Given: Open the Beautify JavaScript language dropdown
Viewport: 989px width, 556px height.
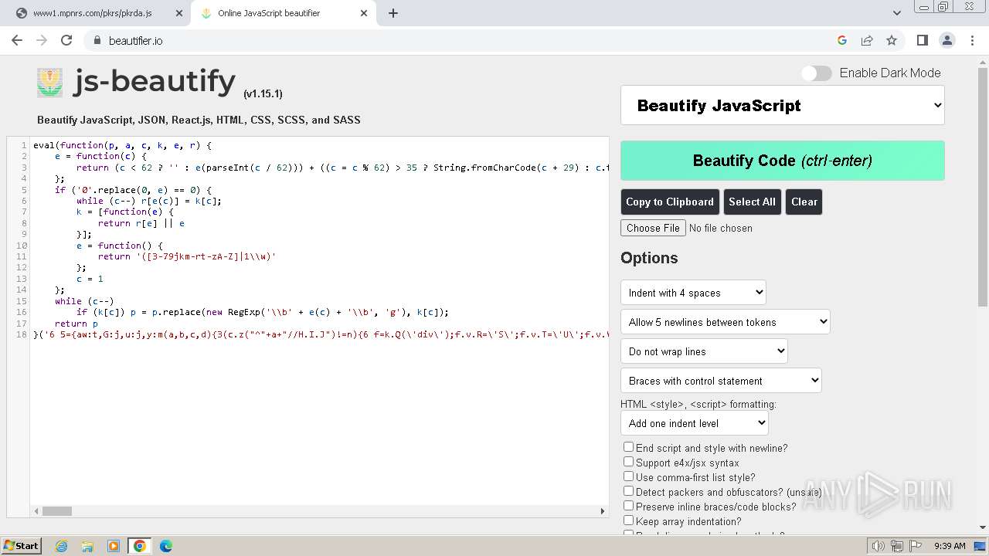Looking at the screenshot, I should [783, 106].
